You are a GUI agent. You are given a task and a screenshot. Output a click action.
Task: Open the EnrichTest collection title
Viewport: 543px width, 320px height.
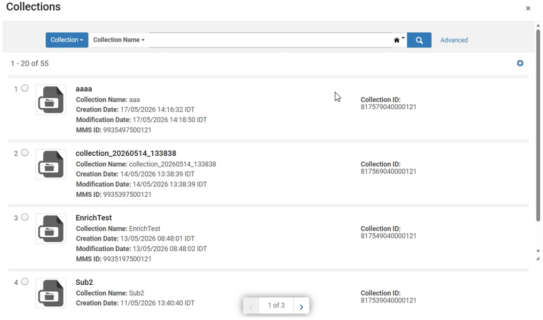pyautogui.click(x=93, y=218)
